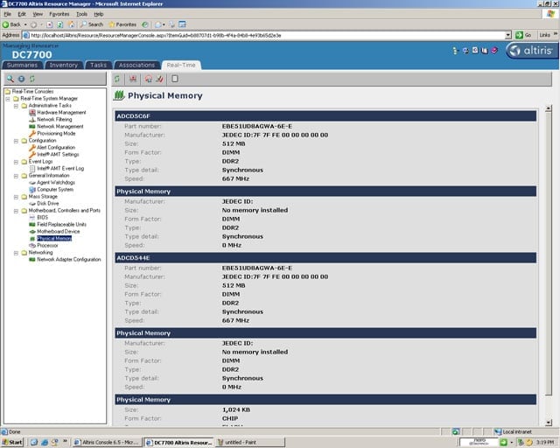Image resolution: width=560 pixels, height=448 pixels.
Task: Click the IE Stop page icon
Action: [x=50, y=24]
